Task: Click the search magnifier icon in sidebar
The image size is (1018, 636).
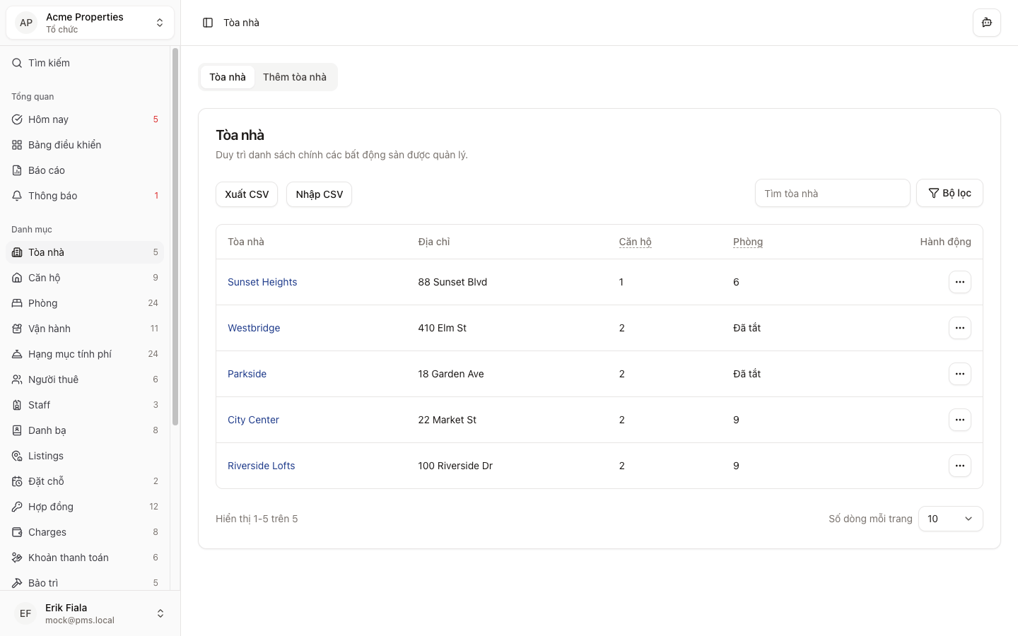Action: (17, 63)
